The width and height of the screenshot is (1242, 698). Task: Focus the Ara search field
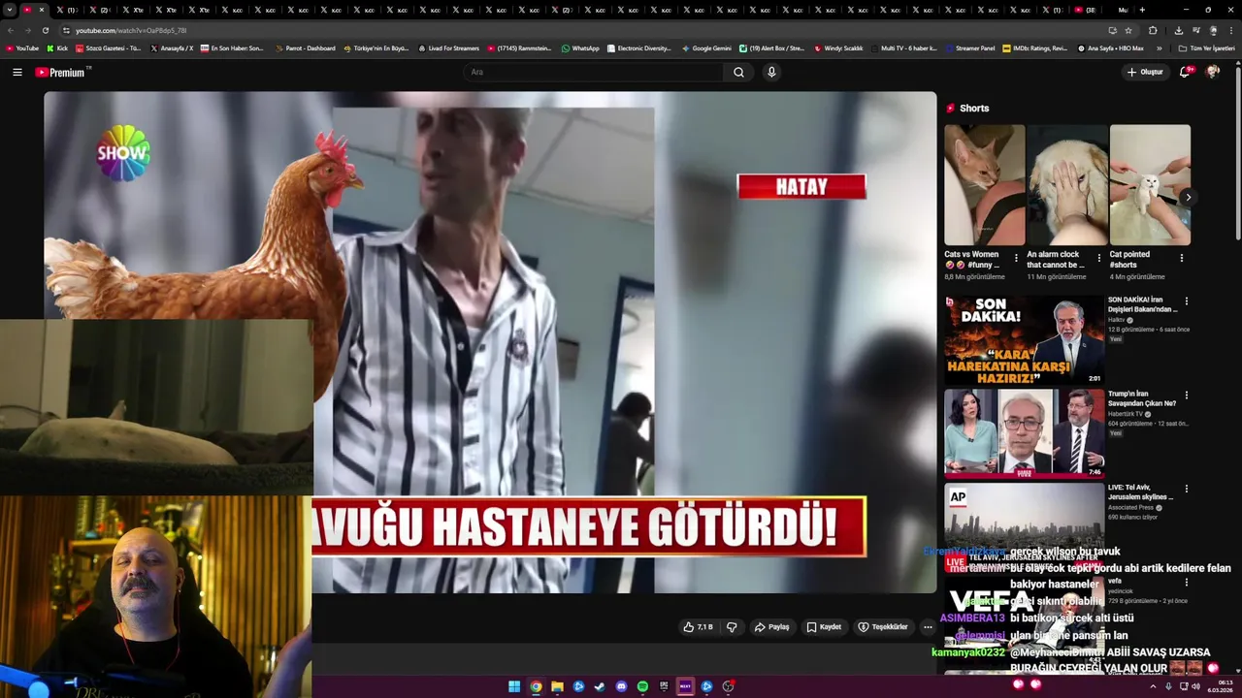pyautogui.click(x=594, y=72)
